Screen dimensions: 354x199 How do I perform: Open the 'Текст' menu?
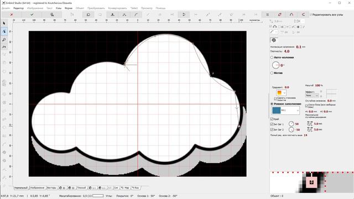point(49,8)
